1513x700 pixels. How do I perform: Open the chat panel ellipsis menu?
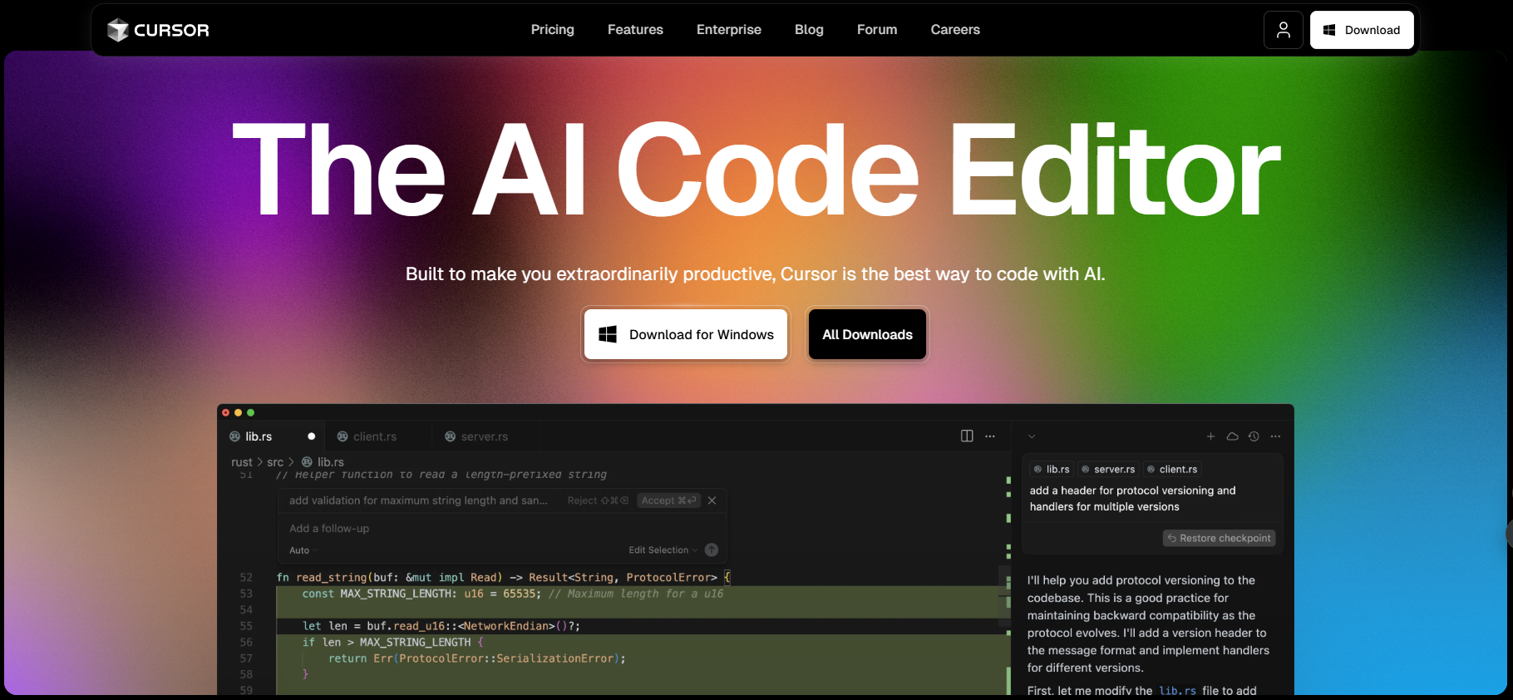tap(1275, 436)
